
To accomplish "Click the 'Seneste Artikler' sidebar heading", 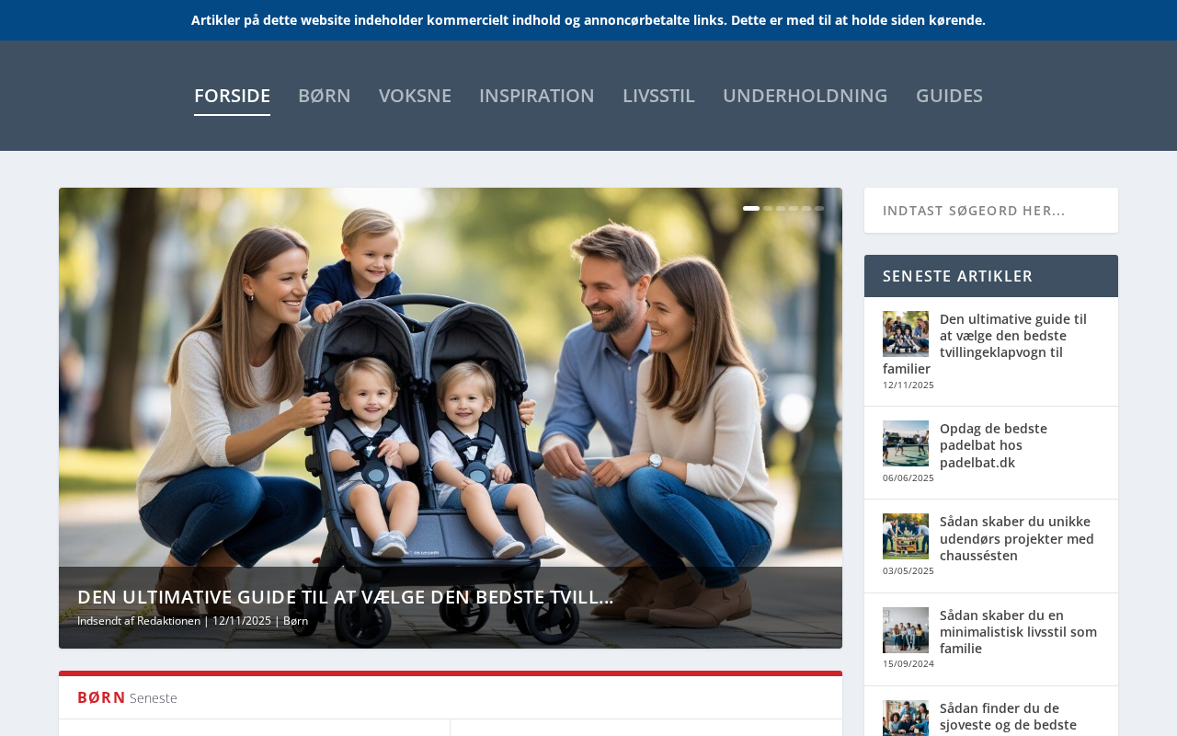I will point(957,276).
